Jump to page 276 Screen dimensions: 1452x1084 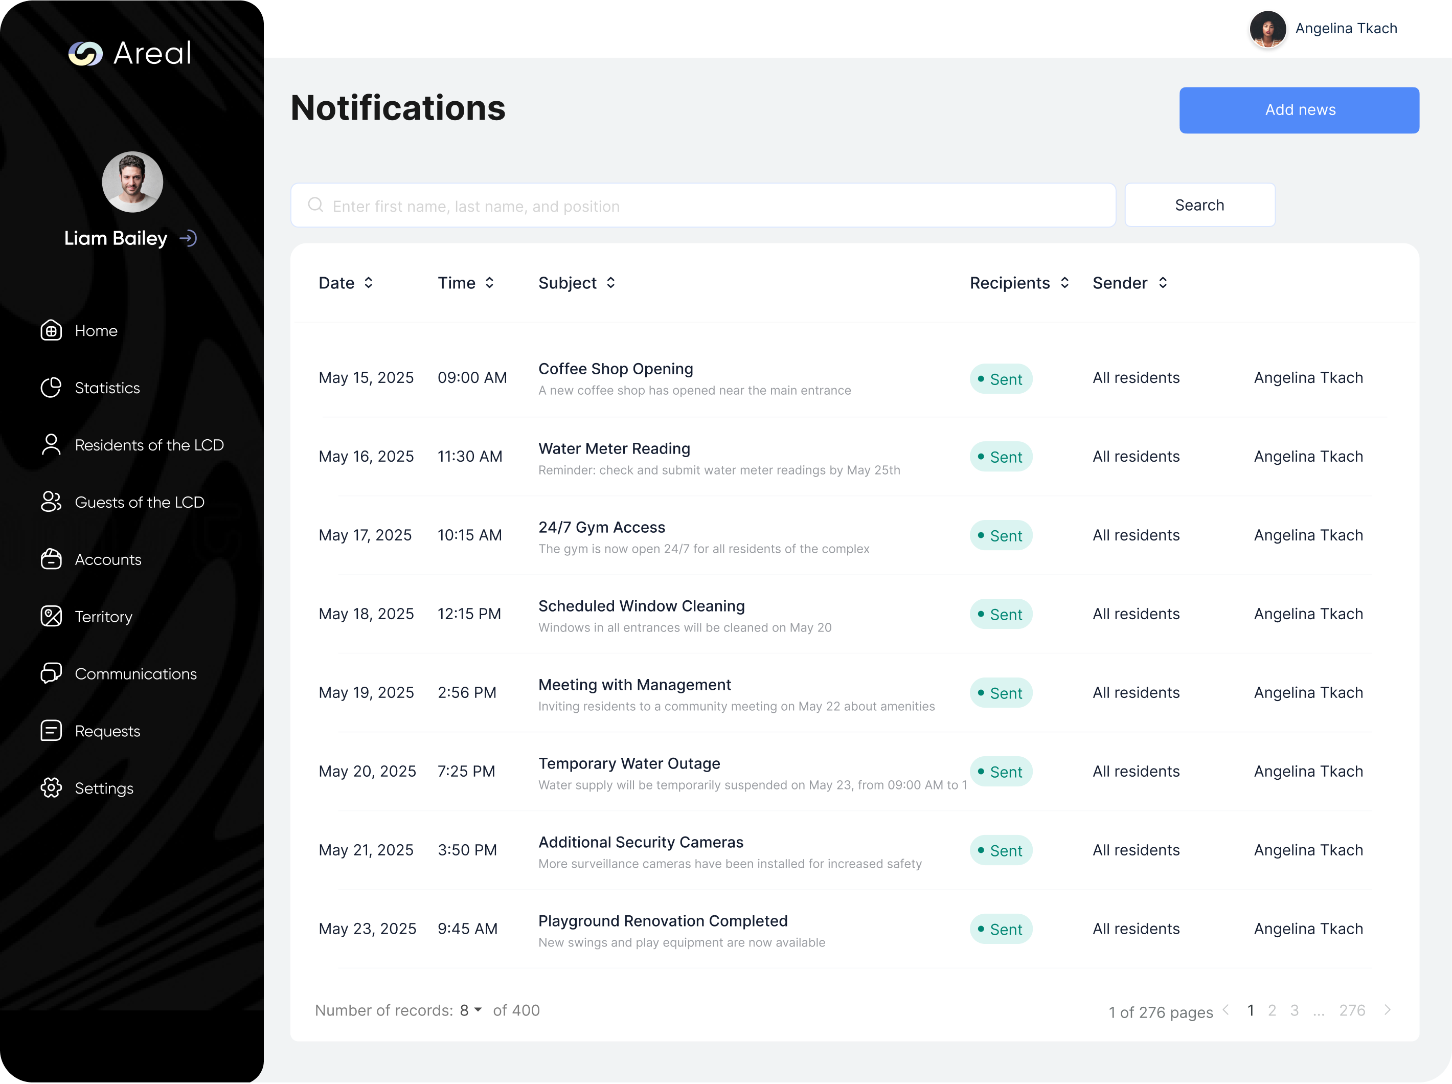click(1352, 1010)
